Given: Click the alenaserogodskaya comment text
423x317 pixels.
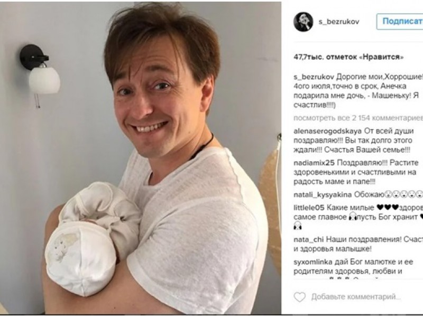Looking at the screenshot, I should (353, 141).
